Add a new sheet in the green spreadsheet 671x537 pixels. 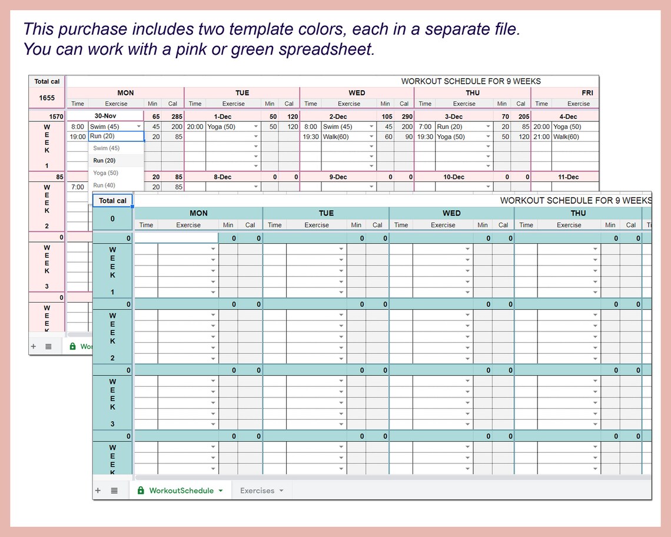98,490
